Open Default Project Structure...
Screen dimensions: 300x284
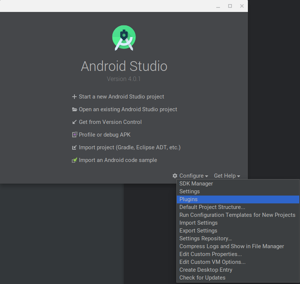point(238,207)
